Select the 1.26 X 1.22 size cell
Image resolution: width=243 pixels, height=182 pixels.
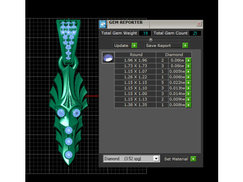click(x=135, y=77)
